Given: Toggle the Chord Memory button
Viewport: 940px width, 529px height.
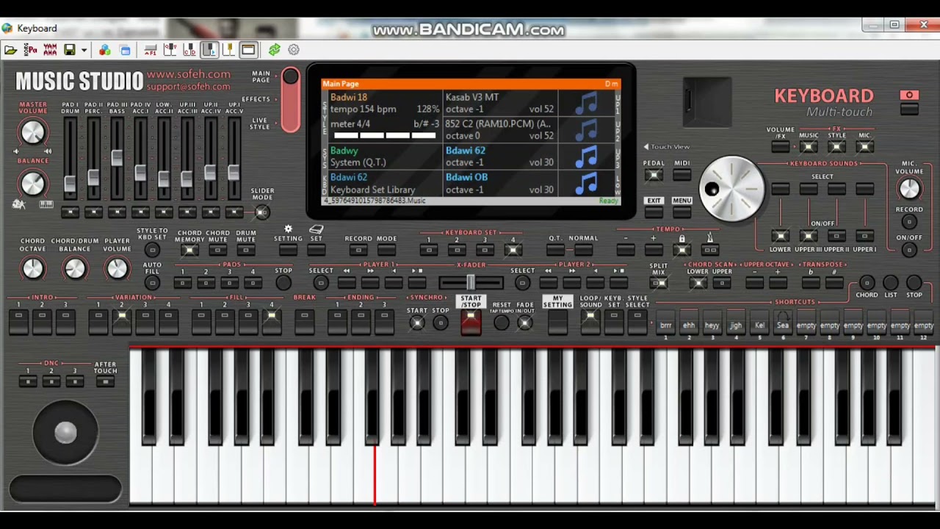Looking at the screenshot, I should point(189,251).
